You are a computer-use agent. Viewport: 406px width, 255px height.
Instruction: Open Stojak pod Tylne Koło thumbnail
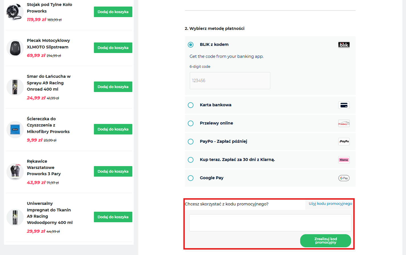tap(15, 12)
